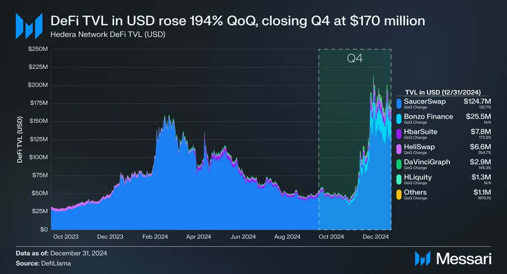Click the DefiLlama source text
Image resolution: width=507 pixels, height=274 pixels.
click(56, 263)
